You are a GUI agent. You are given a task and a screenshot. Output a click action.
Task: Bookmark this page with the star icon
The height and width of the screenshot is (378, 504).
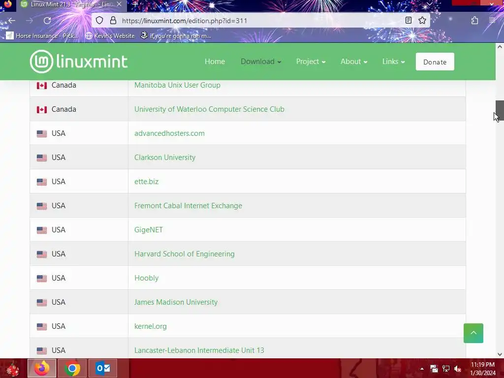tap(422, 21)
